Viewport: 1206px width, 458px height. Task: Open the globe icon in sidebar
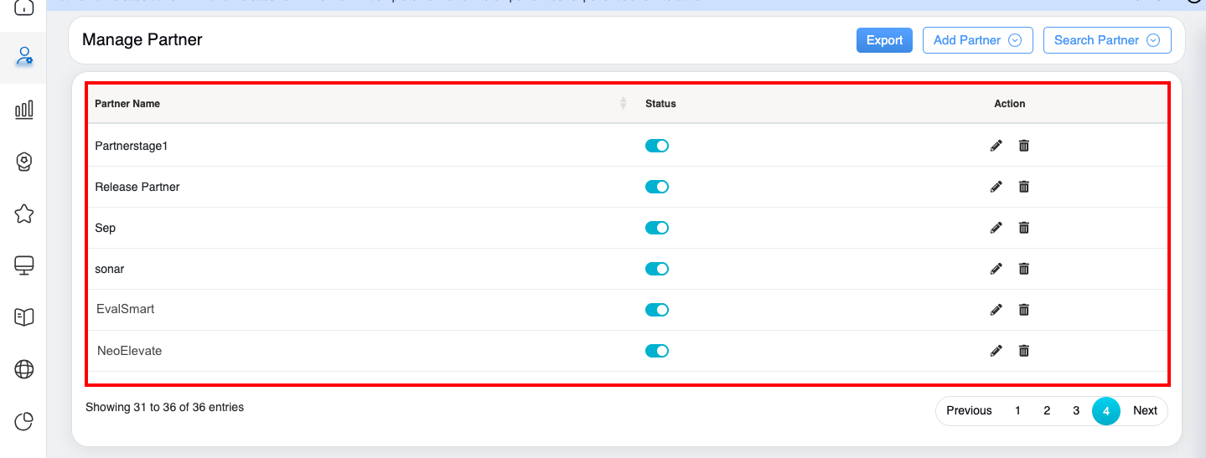(x=24, y=369)
